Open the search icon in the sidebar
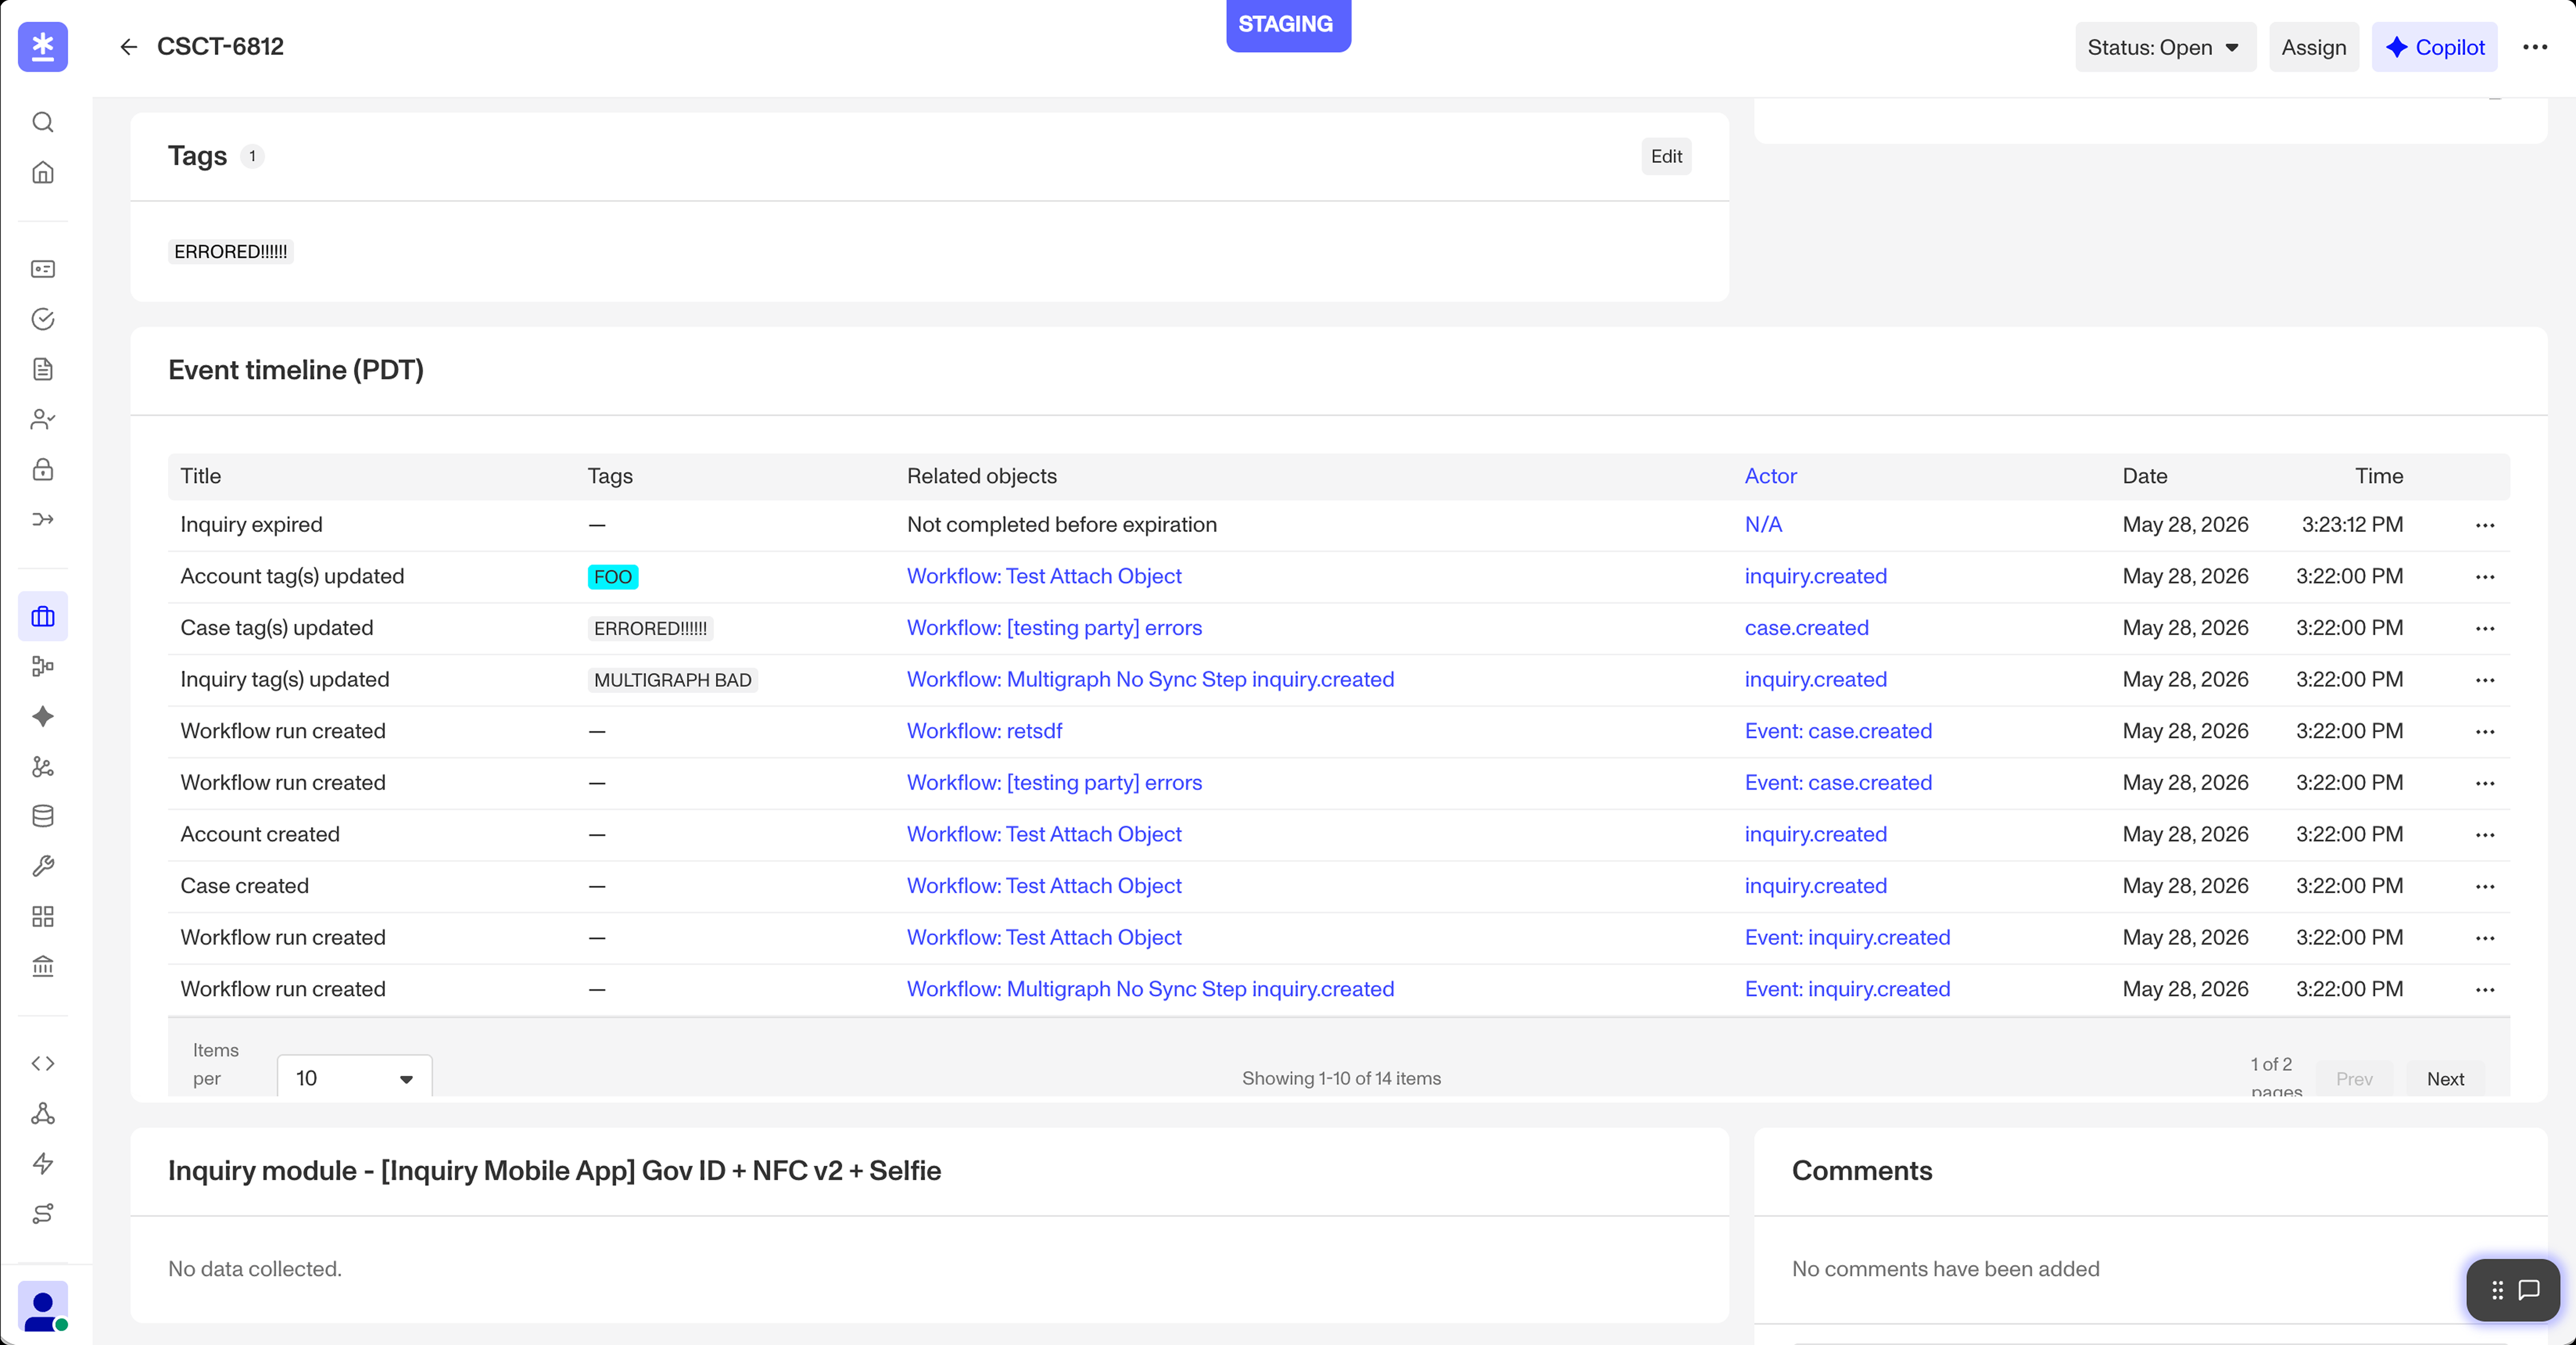The height and width of the screenshot is (1345, 2576). click(x=43, y=122)
